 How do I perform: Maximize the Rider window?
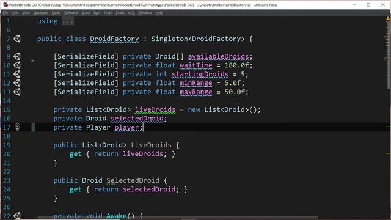coord(368,5)
